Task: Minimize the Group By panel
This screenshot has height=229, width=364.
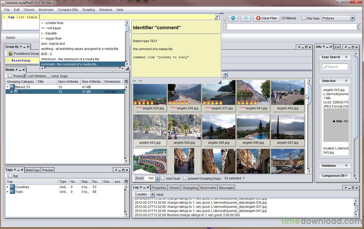Action: (24, 47)
